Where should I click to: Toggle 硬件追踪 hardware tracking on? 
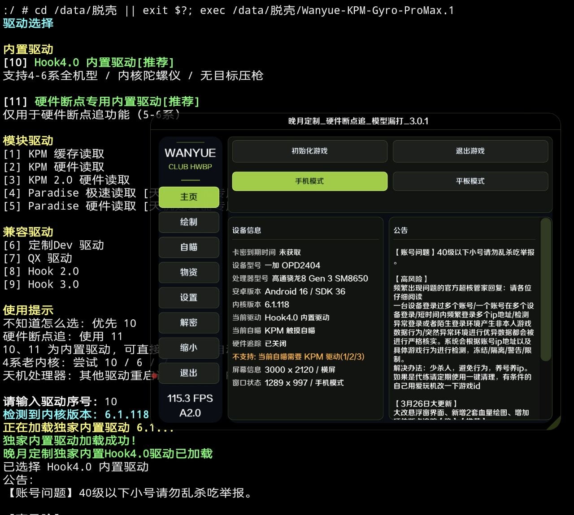259,343
